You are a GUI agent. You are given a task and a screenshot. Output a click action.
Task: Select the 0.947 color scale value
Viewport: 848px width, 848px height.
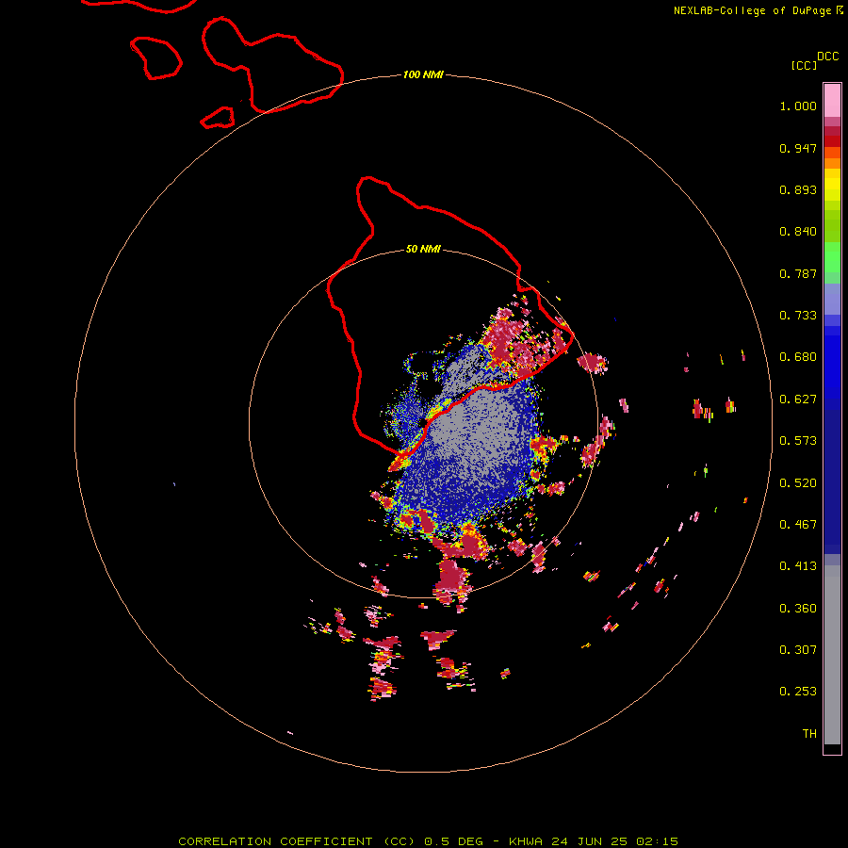[798, 148]
